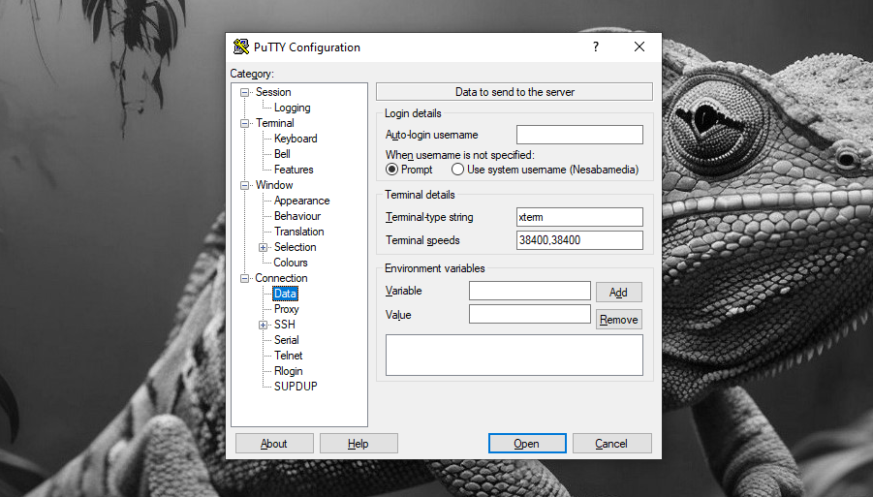Select the Keyboard category item
Screen dimensions: 873x497
click(x=296, y=139)
